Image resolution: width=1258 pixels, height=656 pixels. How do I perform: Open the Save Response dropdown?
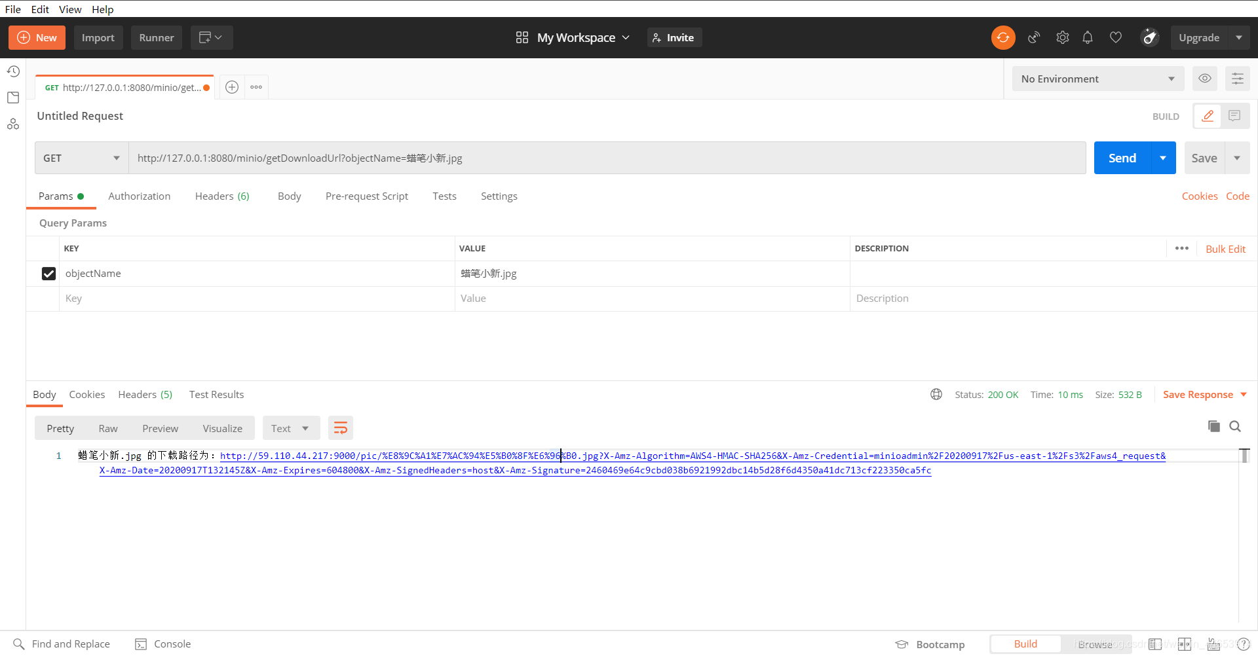pyautogui.click(x=1205, y=395)
